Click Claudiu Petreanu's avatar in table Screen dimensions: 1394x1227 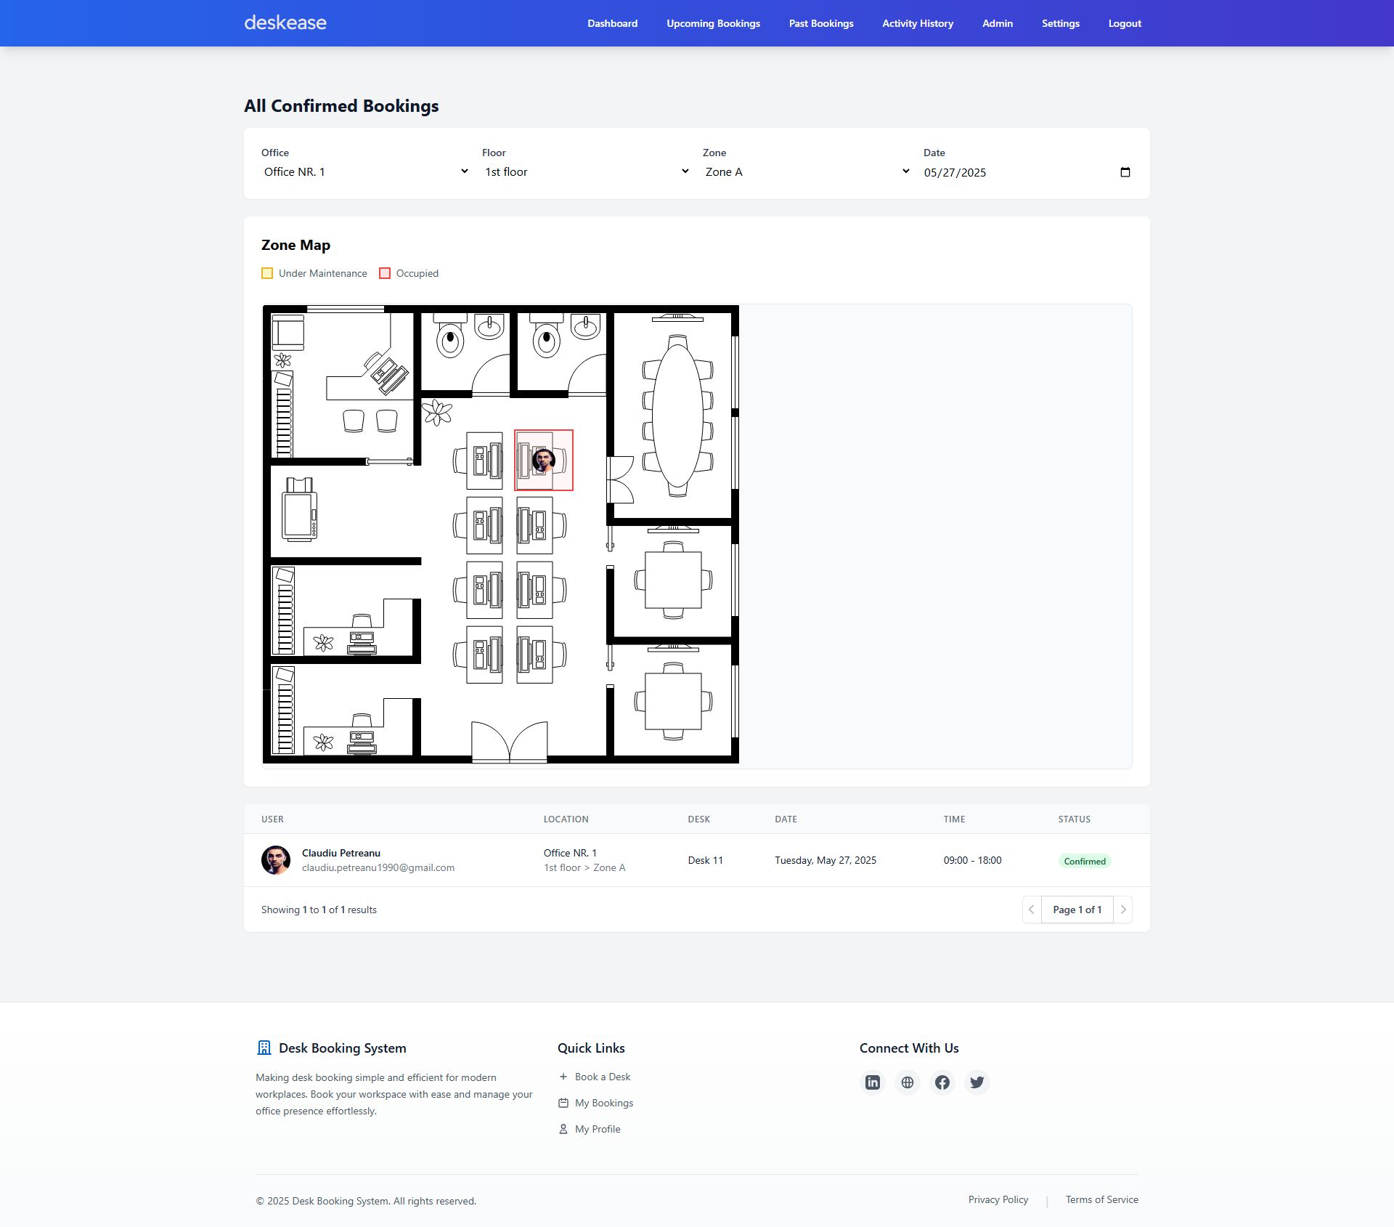coord(276,860)
